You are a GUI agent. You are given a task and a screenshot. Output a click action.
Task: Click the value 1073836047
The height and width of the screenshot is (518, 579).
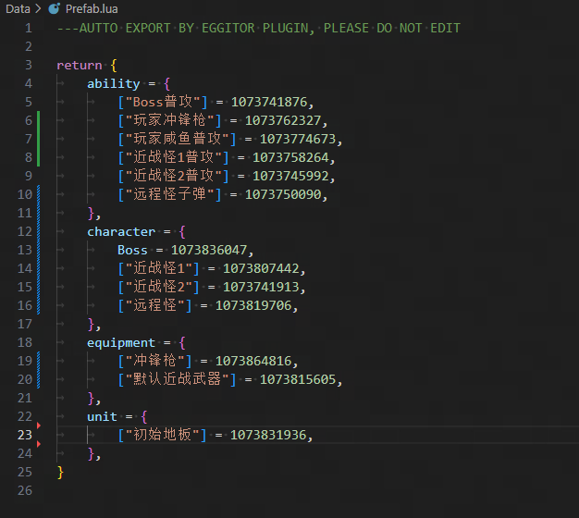[x=209, y=251]
